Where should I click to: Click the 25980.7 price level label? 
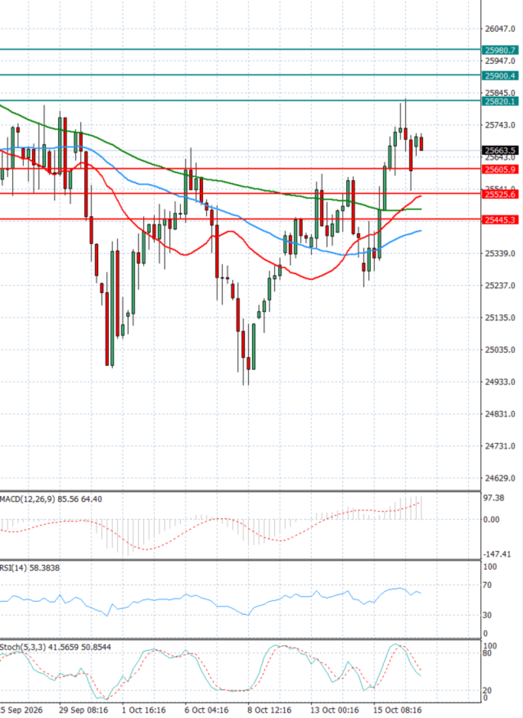coord(500,50)
